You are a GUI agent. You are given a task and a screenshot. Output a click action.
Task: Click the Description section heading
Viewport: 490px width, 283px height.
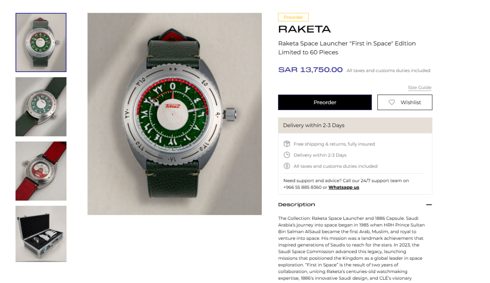[x=297, y=205]
